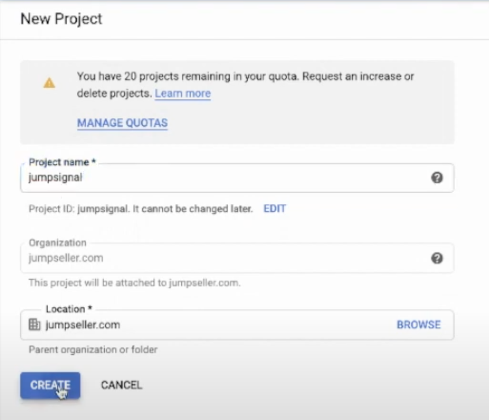Click the CANCEL button
Screen dimensions: 489x420
[x=122, y=385]
